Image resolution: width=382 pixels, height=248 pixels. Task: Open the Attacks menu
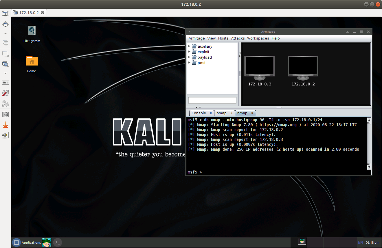pos(238,38)
